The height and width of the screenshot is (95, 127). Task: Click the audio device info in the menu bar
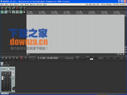coord(106,4)
